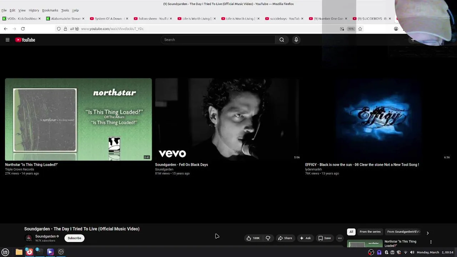Open the network tray icon

point(405,252)
